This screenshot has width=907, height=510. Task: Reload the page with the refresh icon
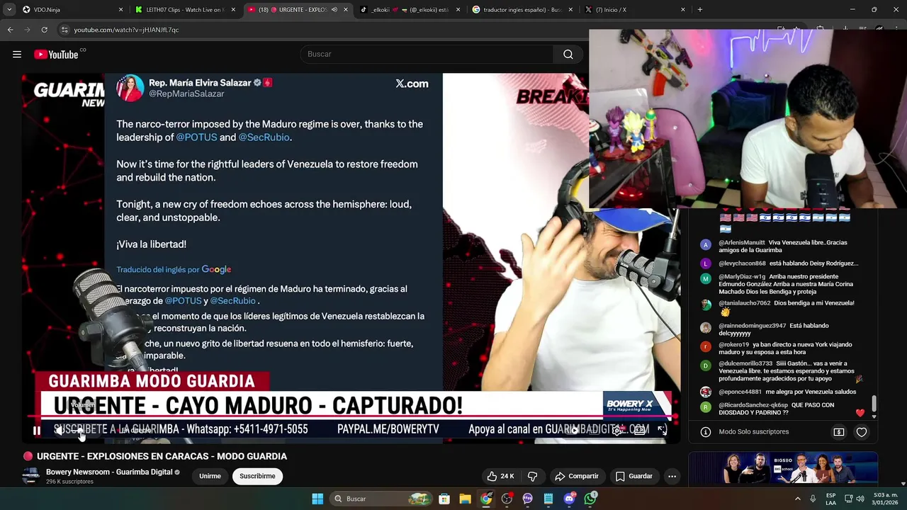[44, 30]
